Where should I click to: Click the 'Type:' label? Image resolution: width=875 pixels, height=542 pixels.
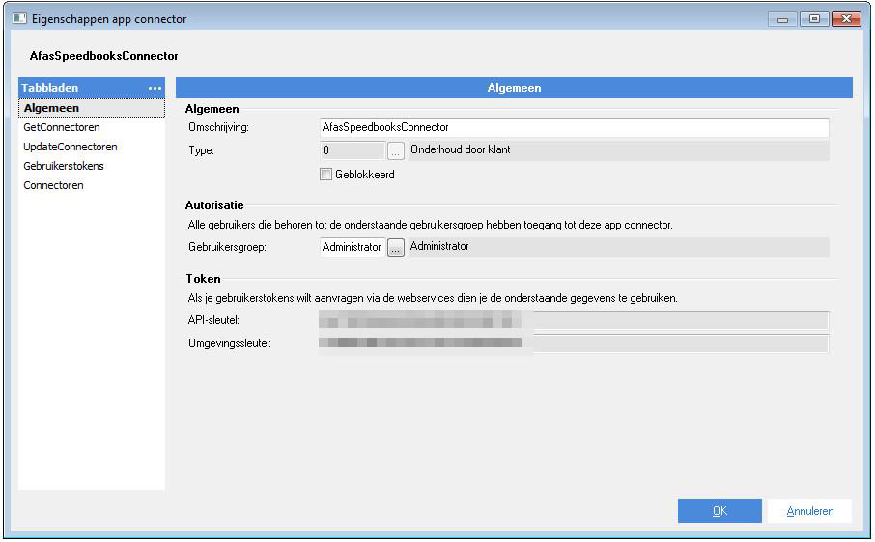coord(201,150)
